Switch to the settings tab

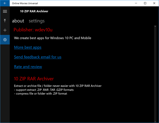(37, 21)
